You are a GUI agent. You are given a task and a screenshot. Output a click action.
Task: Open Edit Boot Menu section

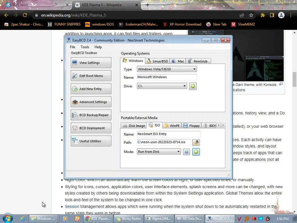(x=91, y=76)
